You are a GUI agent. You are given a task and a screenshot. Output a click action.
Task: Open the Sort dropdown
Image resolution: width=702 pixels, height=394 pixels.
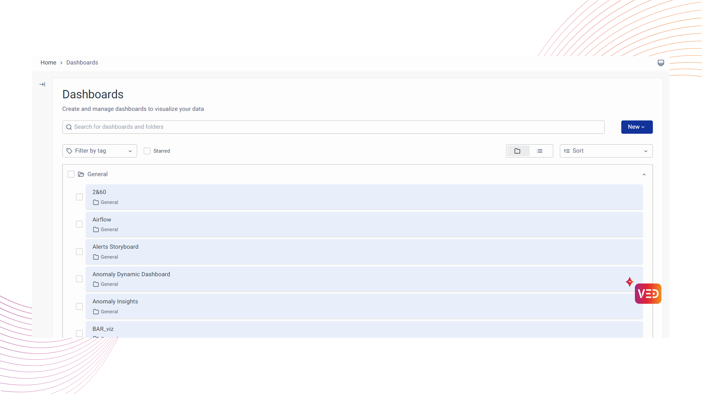(x=606, y=151)
